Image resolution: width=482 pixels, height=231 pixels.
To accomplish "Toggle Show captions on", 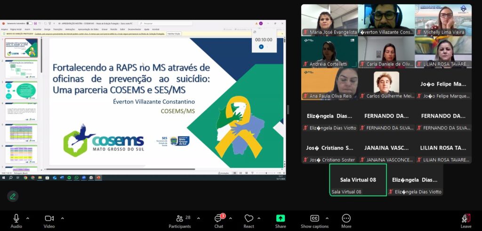I will click(x=314, y=218).
